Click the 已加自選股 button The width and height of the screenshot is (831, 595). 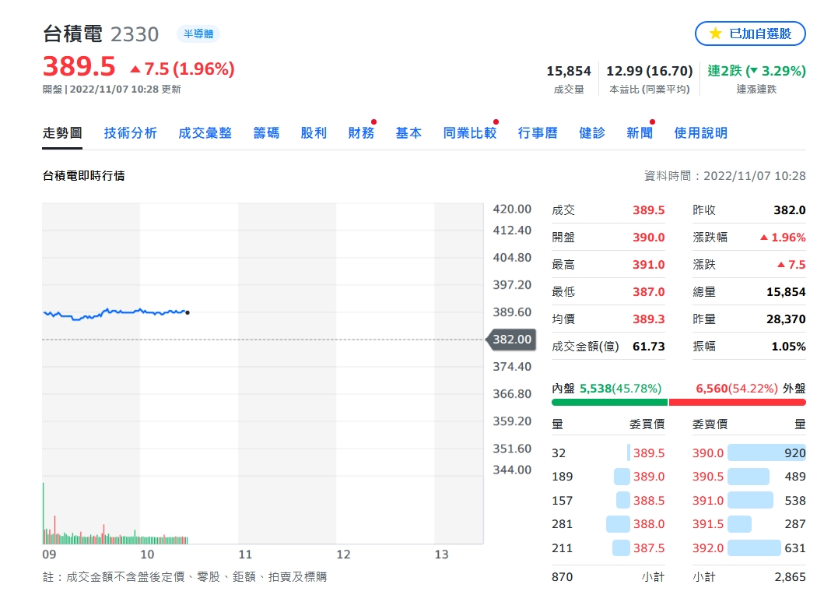click(750, 33)
